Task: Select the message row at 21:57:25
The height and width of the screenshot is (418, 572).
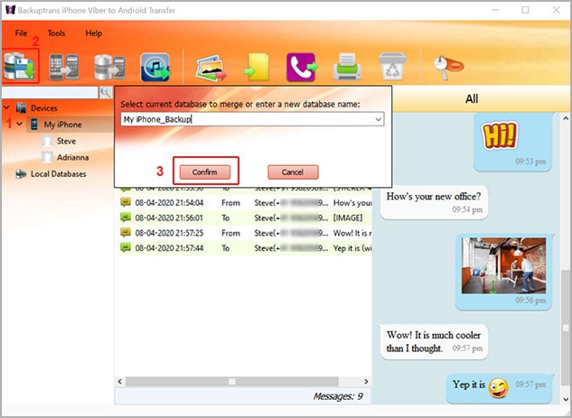Action: 245,233
